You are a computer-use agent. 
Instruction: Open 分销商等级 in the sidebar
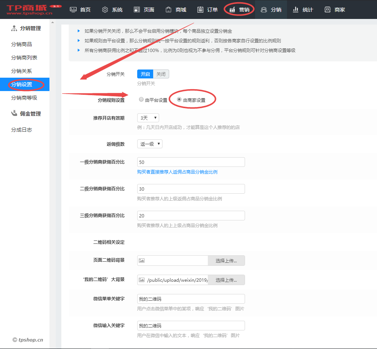(x=24, y=98)
